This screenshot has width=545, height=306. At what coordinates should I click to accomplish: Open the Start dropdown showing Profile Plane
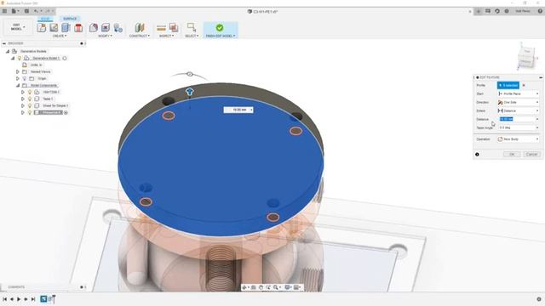[x=518, y=93]
